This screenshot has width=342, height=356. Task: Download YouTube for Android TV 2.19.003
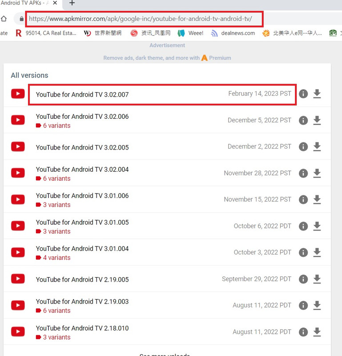317,305
